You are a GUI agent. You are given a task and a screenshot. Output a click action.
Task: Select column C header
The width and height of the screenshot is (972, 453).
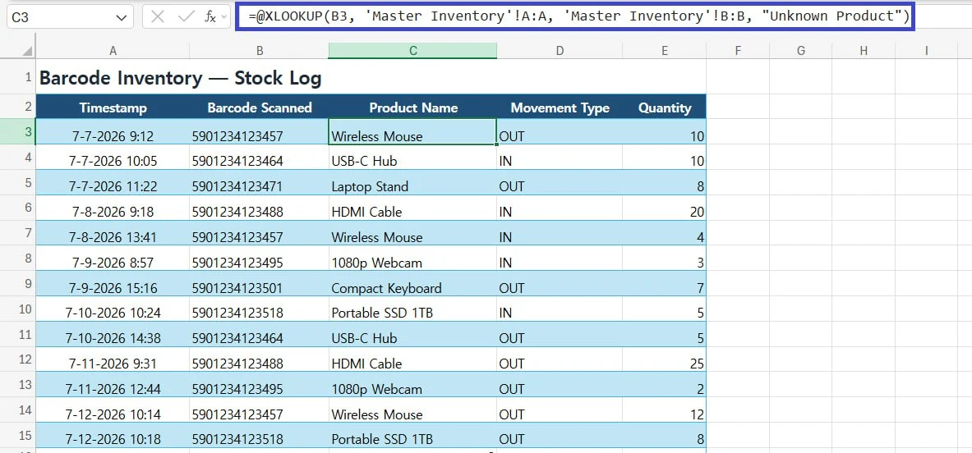click(x=412, y=51)
